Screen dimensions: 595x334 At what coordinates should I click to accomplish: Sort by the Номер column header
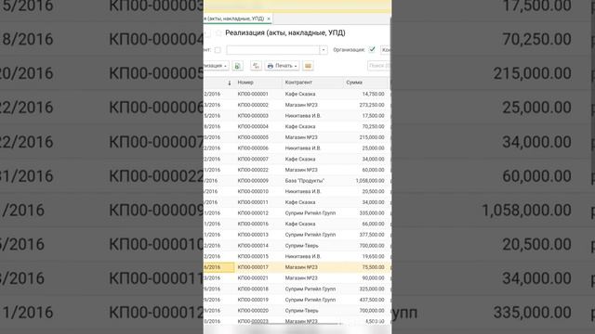click(245, 83)
